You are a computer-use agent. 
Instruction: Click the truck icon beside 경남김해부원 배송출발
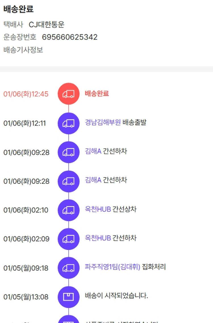pyautogui.click(x=68, y=123)
